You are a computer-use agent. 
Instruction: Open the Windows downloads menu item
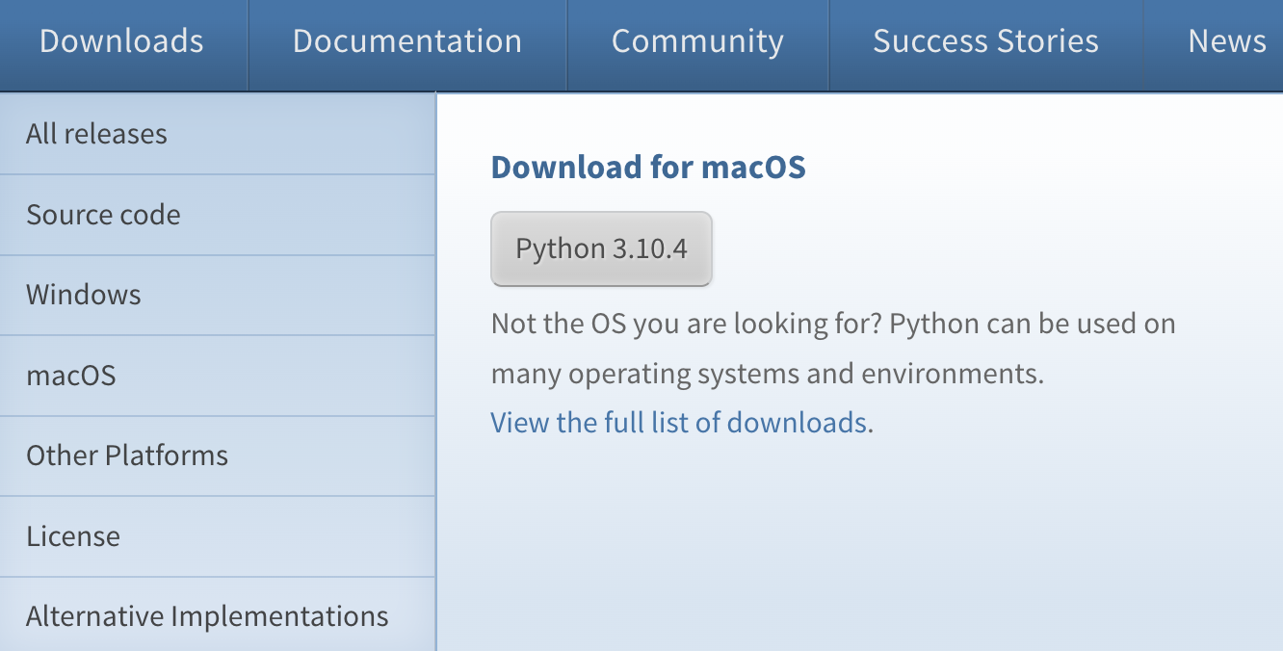pos(84,295)
